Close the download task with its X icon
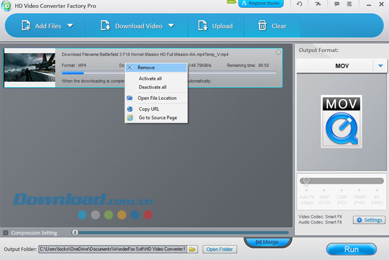Screen dimensions: 389x260 278,52
